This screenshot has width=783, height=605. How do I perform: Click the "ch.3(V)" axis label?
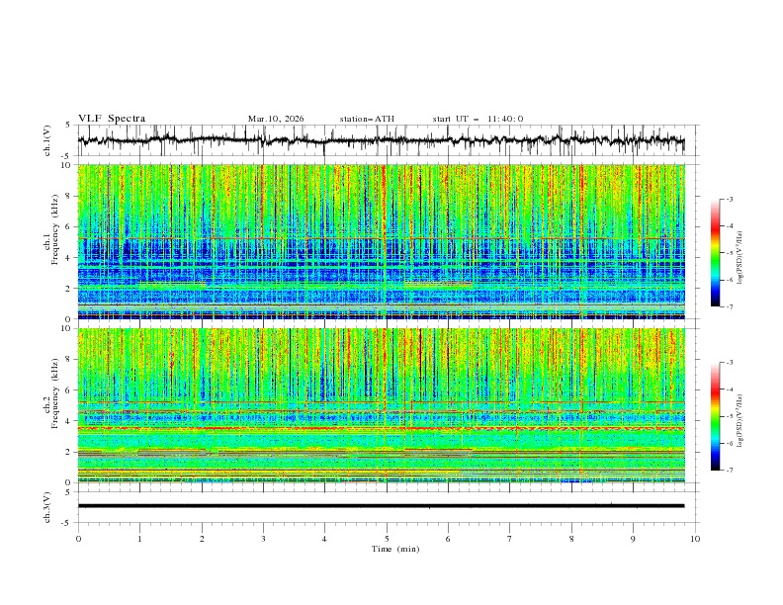pyautogui.click(x=47, y=507)
